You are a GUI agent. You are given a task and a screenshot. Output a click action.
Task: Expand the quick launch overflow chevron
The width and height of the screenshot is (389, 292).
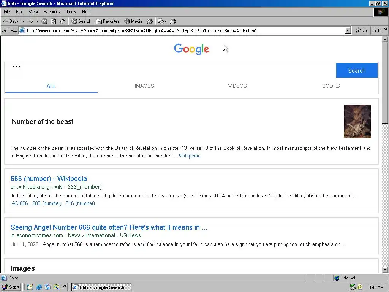click(65, 286)
